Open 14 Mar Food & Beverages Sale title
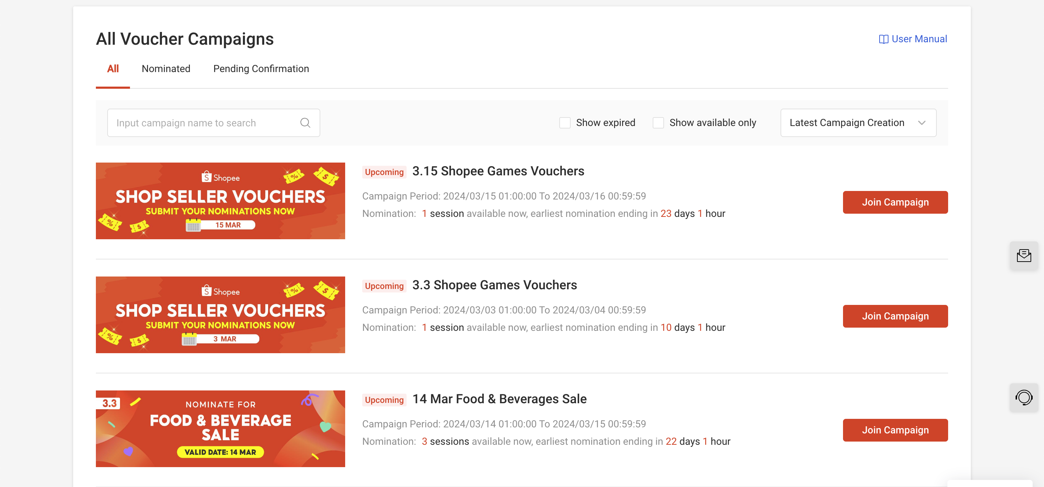This screenshot has height=487, width=1044. coord(499,399)
